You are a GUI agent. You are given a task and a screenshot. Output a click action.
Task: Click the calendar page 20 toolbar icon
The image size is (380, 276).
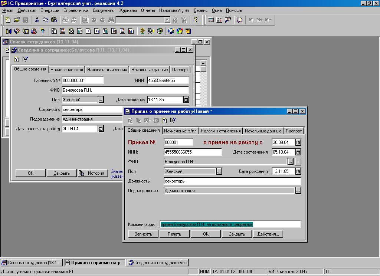[188, 31]
